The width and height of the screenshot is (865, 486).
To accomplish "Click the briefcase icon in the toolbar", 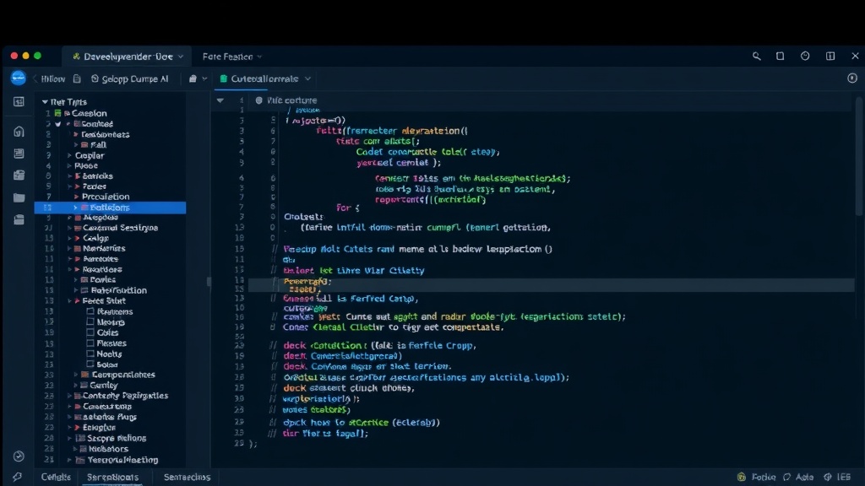I will 193,78.
